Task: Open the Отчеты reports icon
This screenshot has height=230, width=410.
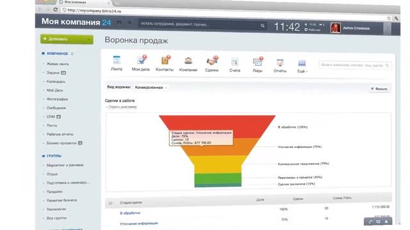Action: (280, 63)
